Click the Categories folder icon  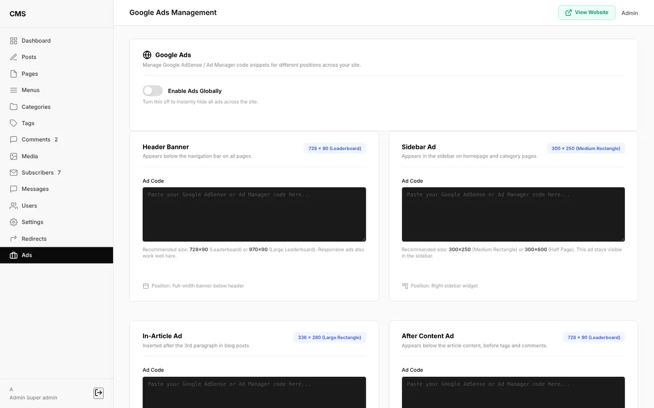(13, 107)
